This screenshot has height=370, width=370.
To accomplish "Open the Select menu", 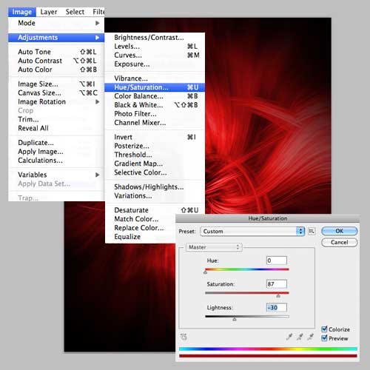I will point(75,12).
